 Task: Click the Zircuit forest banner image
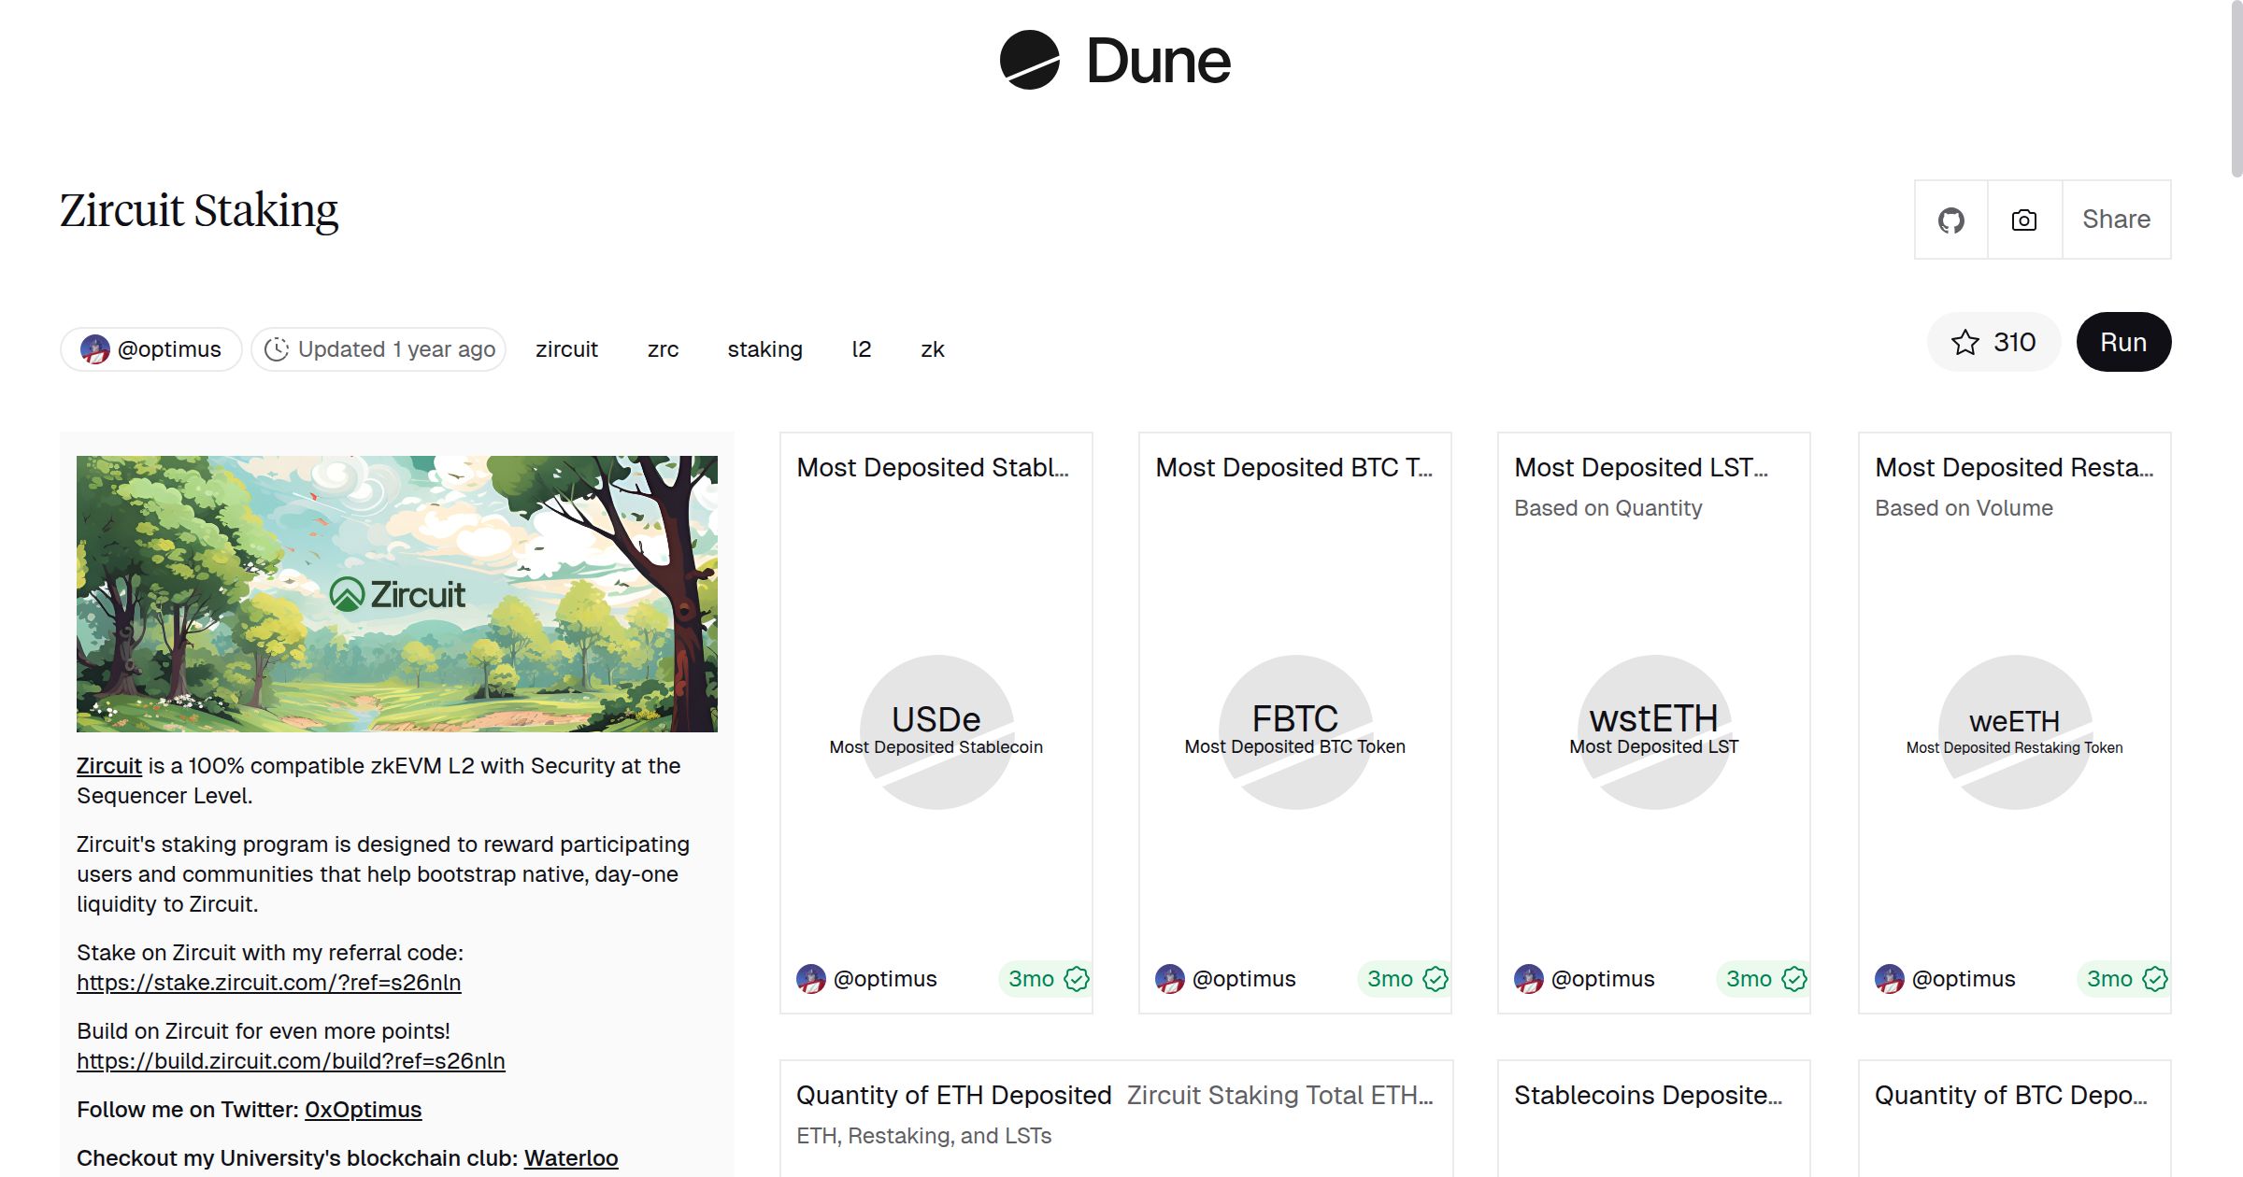pyautogui.click(x=396, y=594)
